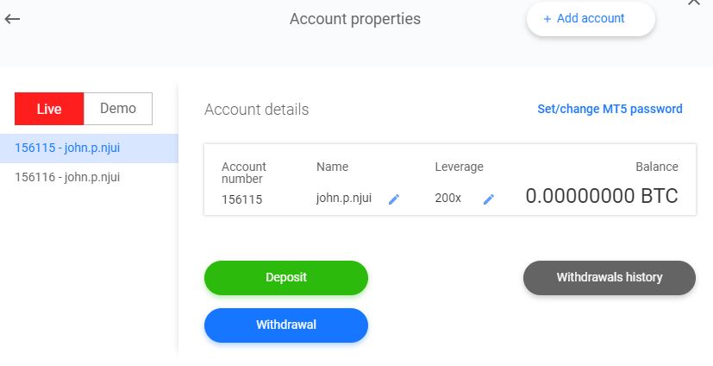Click the 200x leverage value
Screen dimensions: 713x366
(448, 198)
